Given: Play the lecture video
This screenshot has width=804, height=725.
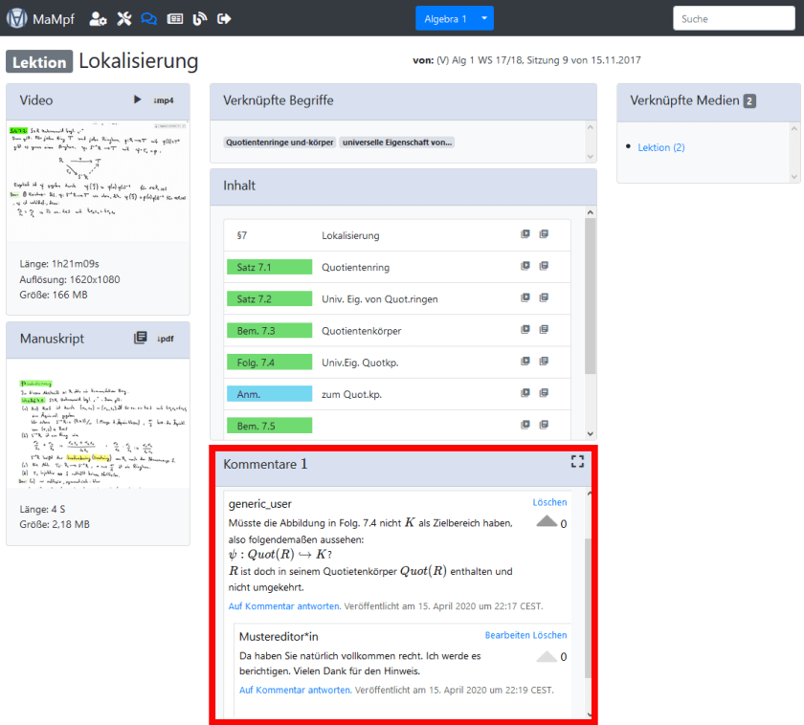Looking at the screenshot, I should tap(138, 99).
